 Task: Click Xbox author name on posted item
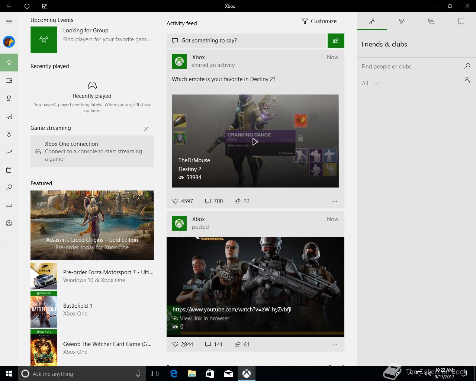(x=198, y=219)
